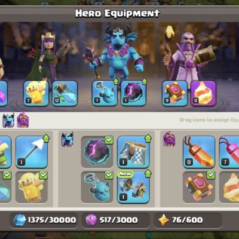Tap the Shiny Ore 1375/30000 counter
This screenshot has width=239, height=239.
click(x=44, y=220)
